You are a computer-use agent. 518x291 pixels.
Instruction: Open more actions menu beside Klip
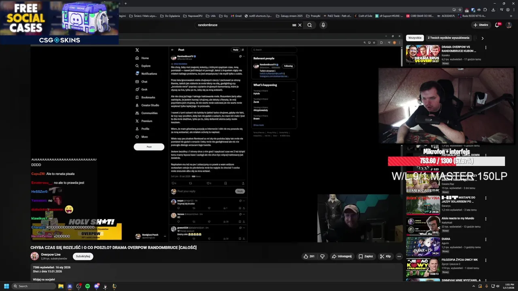(399, 256)
